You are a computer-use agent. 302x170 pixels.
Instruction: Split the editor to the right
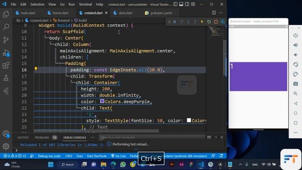[x=214, y=13]
